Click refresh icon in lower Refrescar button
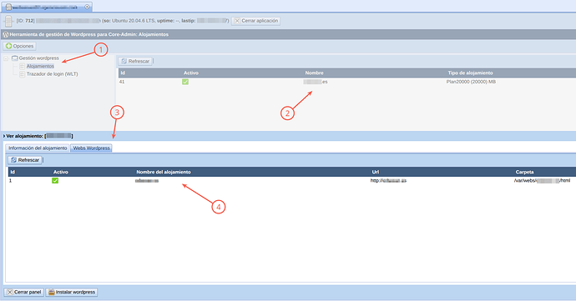The image size is (576, 301). click(13, 160)
